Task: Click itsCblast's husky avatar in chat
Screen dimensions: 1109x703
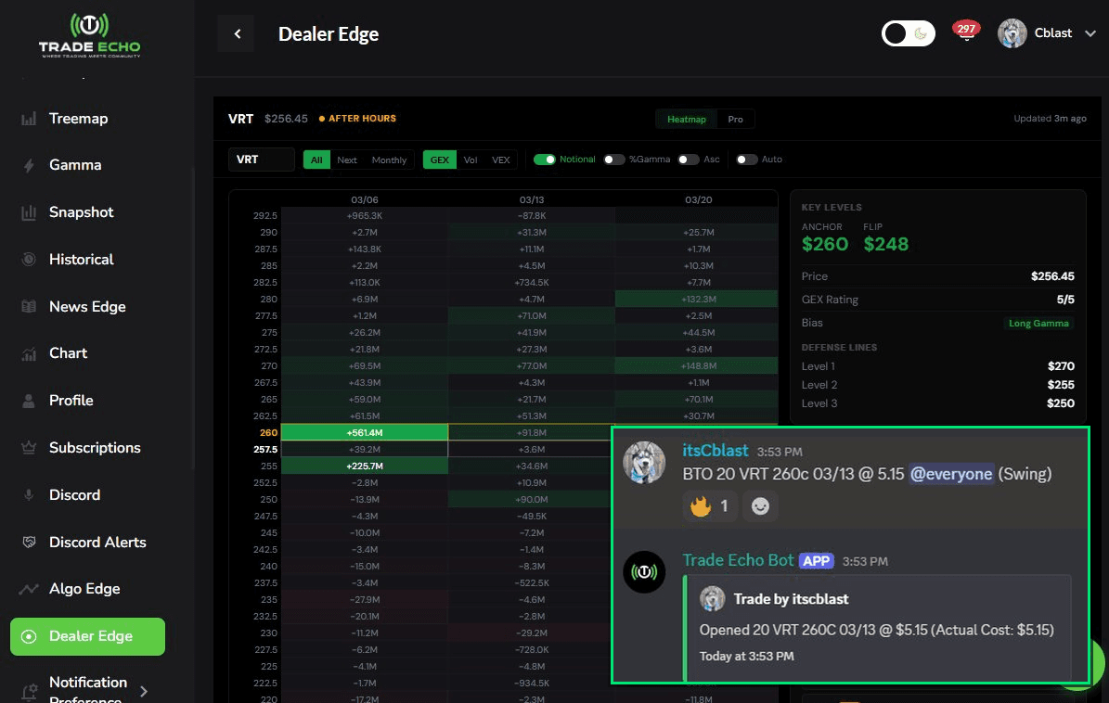Action: click(x=644, y=463)
